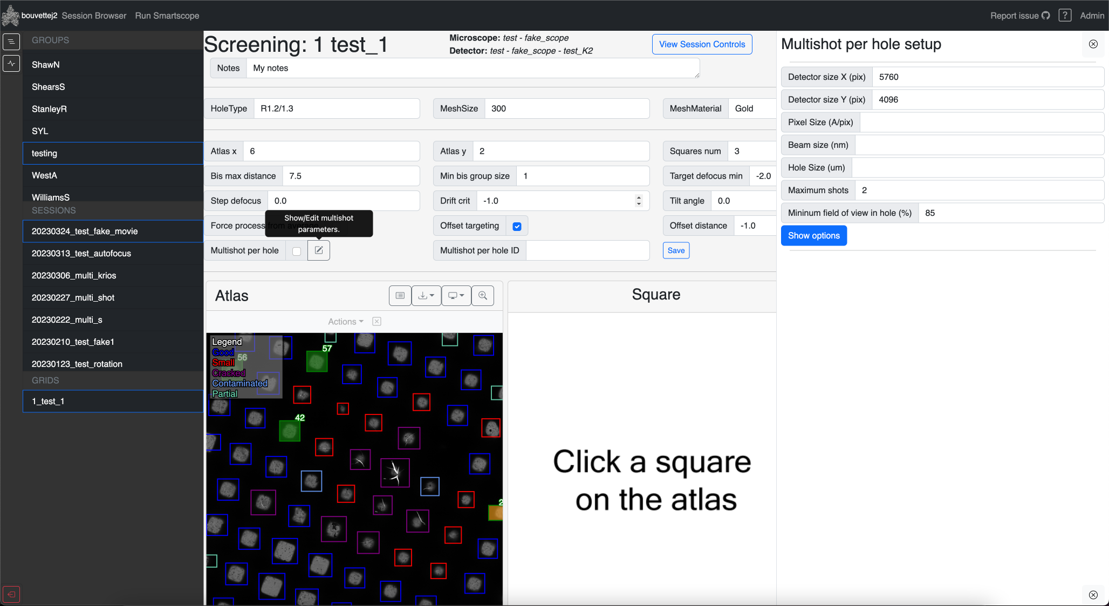This screenshot has height=606, width=1109.
Task: Click the View Session Controls button
Action: pyautogui.click(x=702, y=44)
